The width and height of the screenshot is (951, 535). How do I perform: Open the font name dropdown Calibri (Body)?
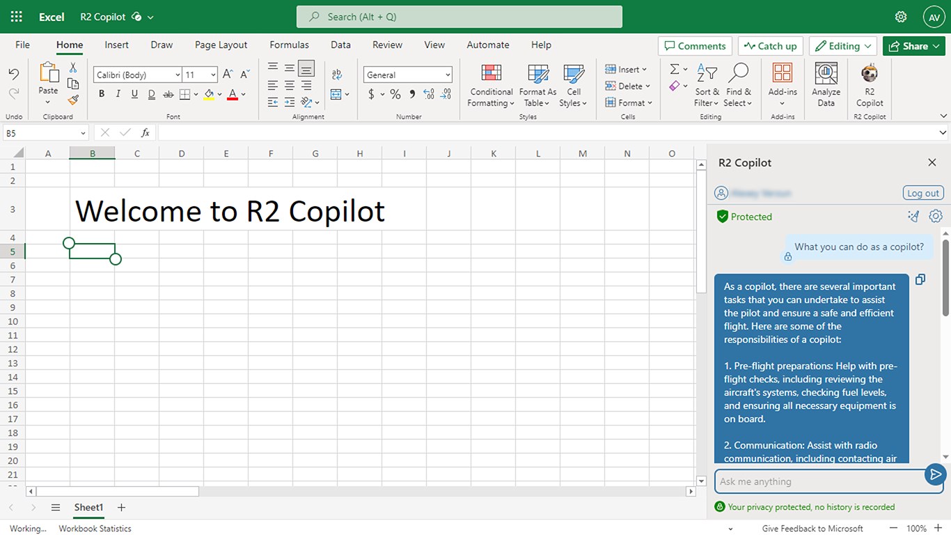(x=178, y=75)
